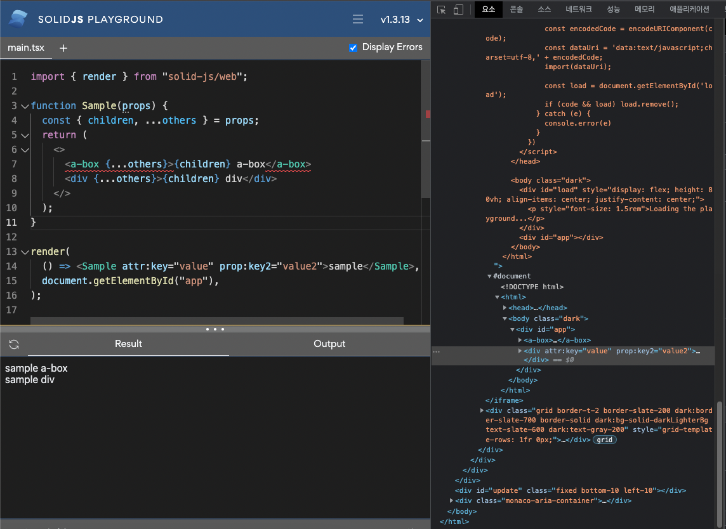Collapse the Sample function fold on line 3
The image size is (726, 529).
25,105
